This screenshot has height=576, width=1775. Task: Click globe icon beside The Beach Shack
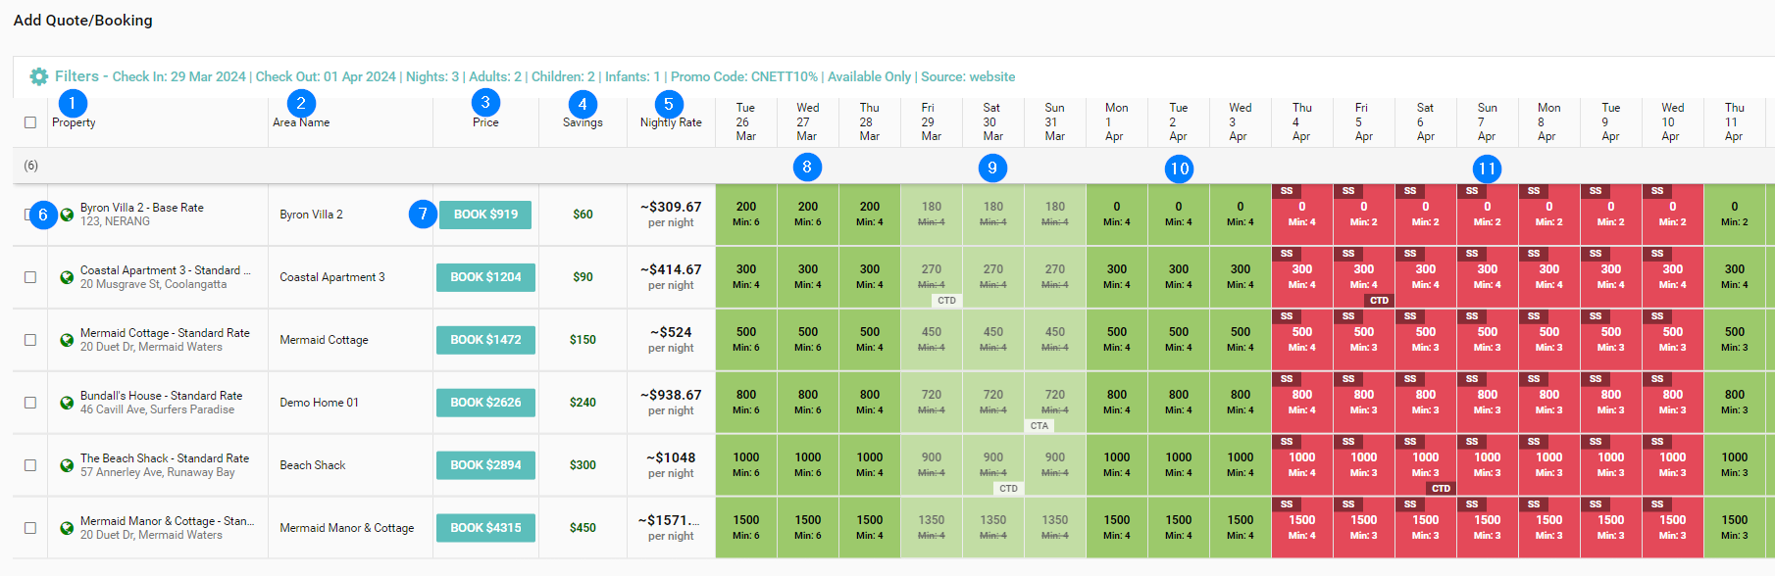(67, 465)
